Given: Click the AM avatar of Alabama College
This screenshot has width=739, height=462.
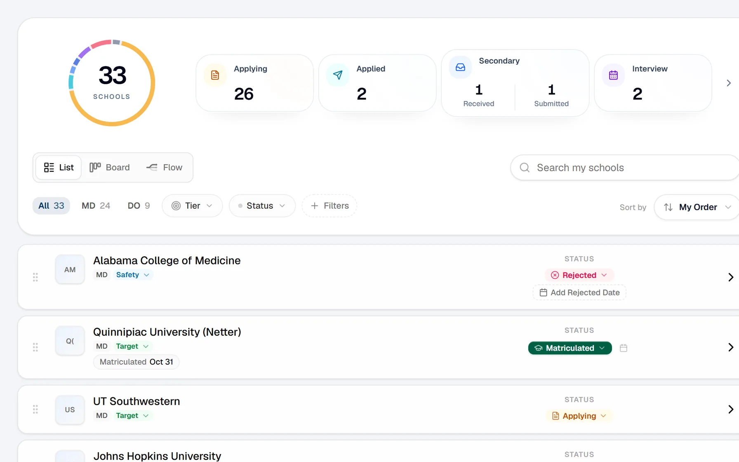Looking at the screenshot, I should point(70,269).
